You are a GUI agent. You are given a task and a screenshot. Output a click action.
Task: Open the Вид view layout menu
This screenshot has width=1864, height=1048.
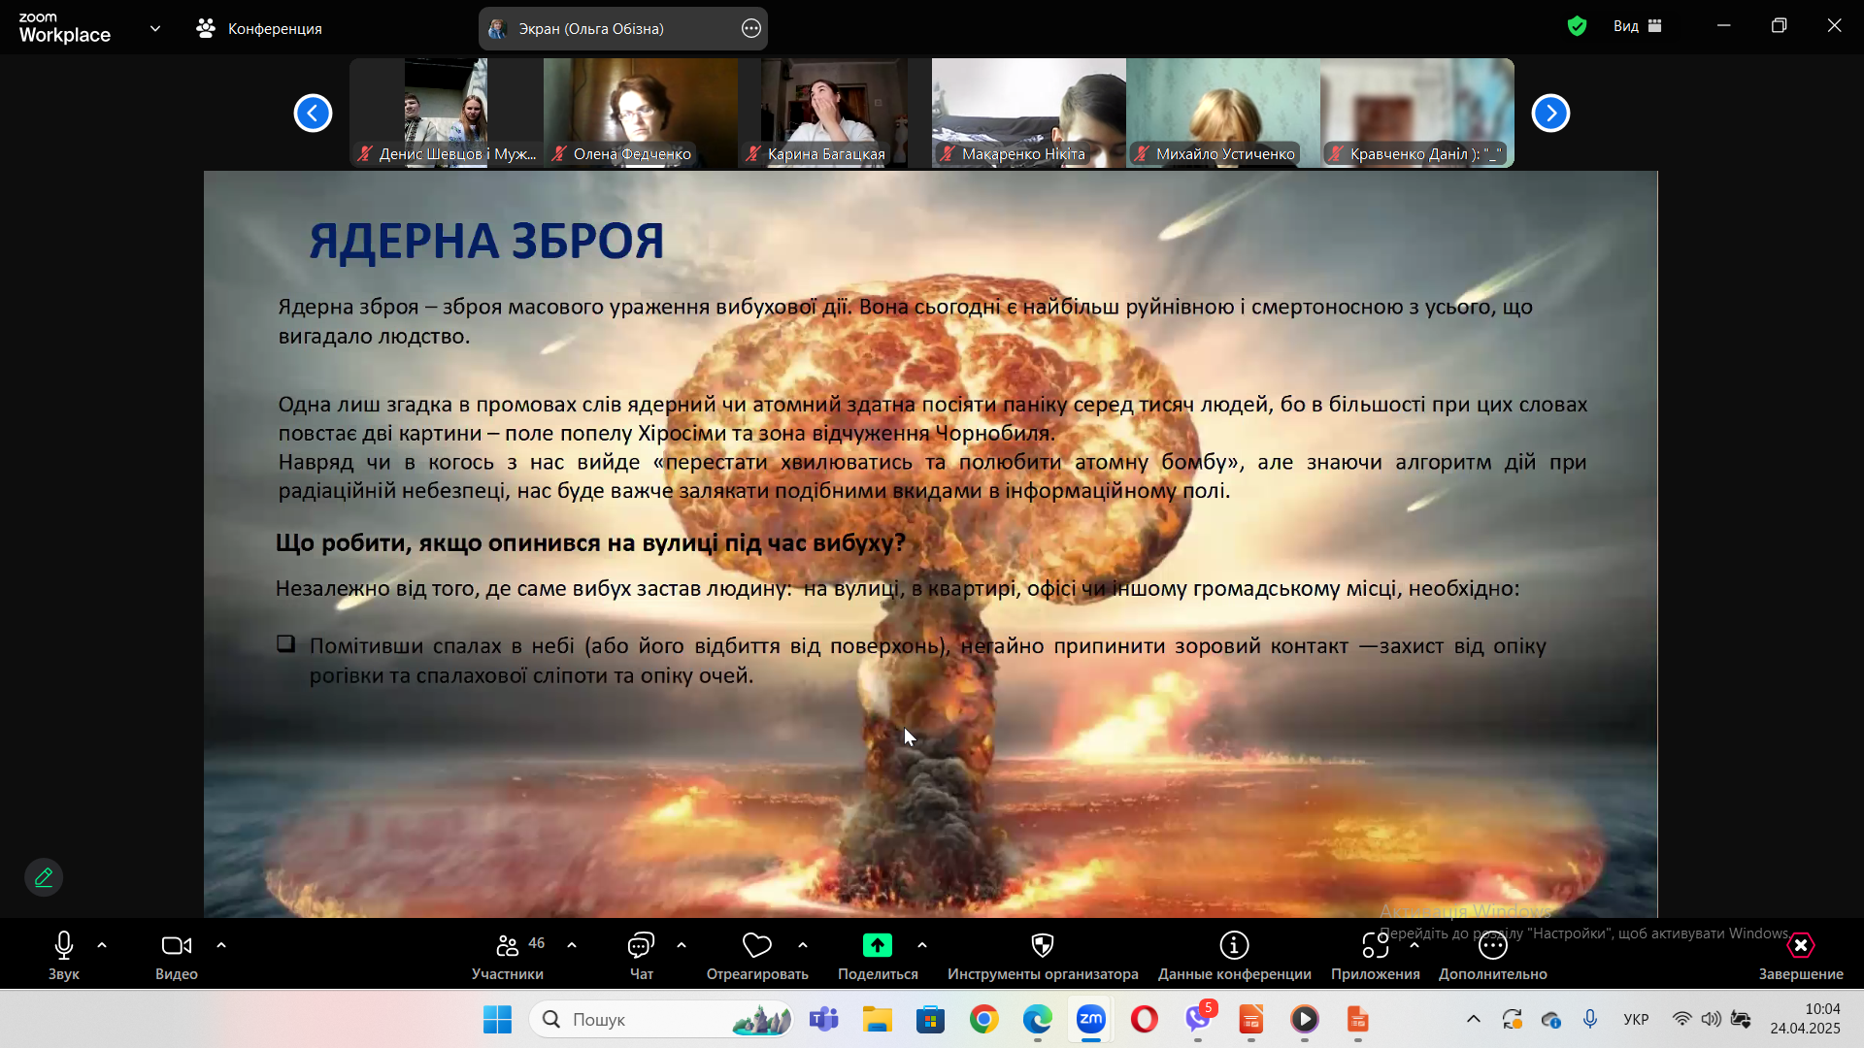coord(1638,26)
